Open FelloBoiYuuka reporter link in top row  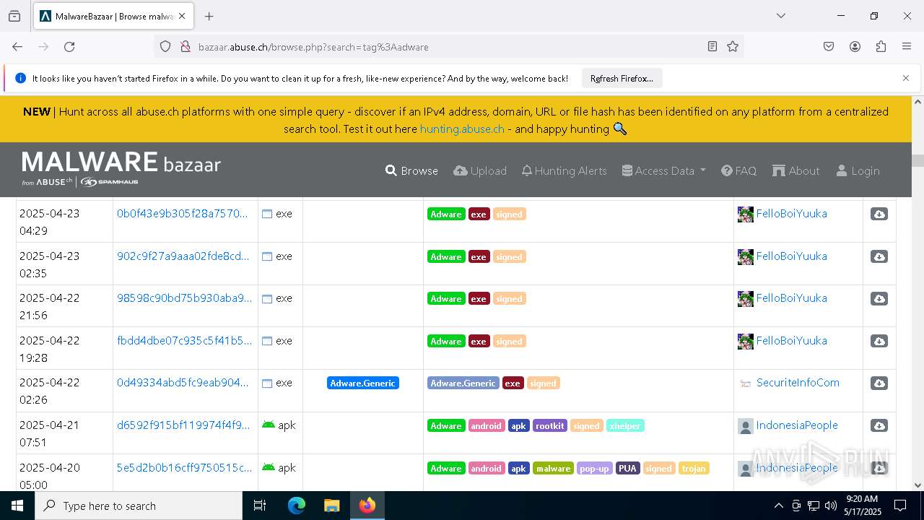click(791, 214)
